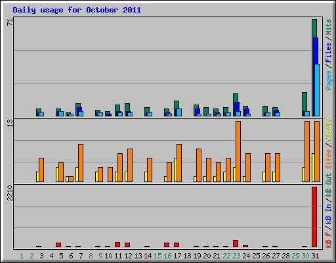Select the 'Hits' legend label
336x263 pixels.
tap(328, 27)
